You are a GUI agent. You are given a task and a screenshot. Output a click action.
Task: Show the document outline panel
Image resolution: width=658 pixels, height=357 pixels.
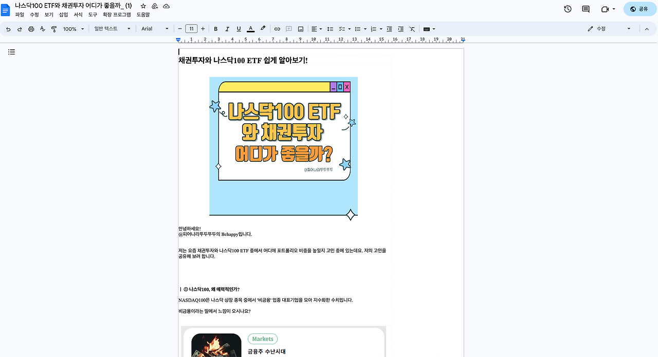point(11,52)
